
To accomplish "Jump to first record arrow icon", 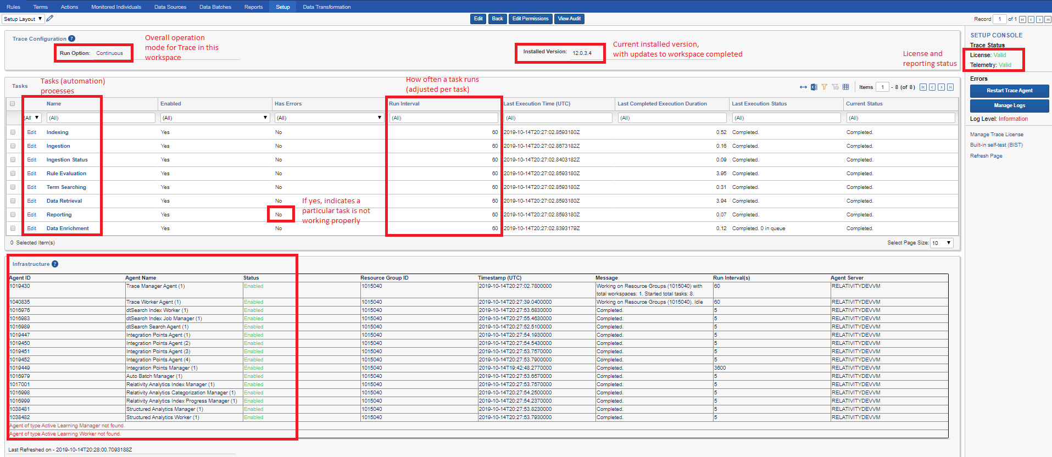I will 1022,19.
